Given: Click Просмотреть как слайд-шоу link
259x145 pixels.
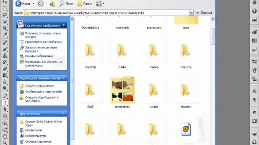Looking at the screenshot, I should point(44,42).
